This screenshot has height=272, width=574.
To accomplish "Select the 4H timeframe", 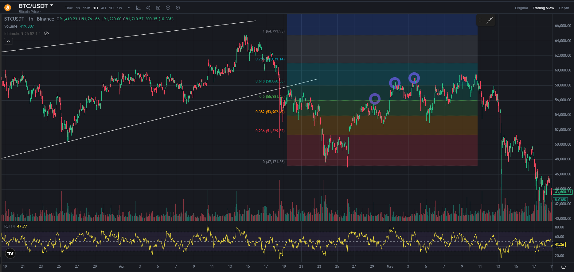I will point(103,8).
